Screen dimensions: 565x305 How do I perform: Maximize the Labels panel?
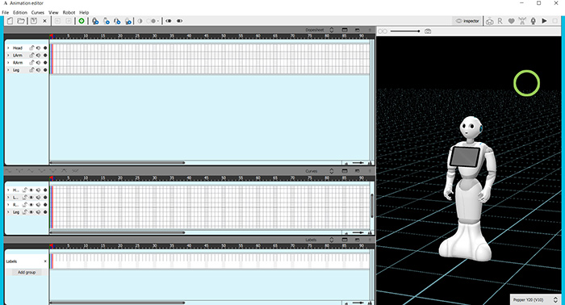345,240
